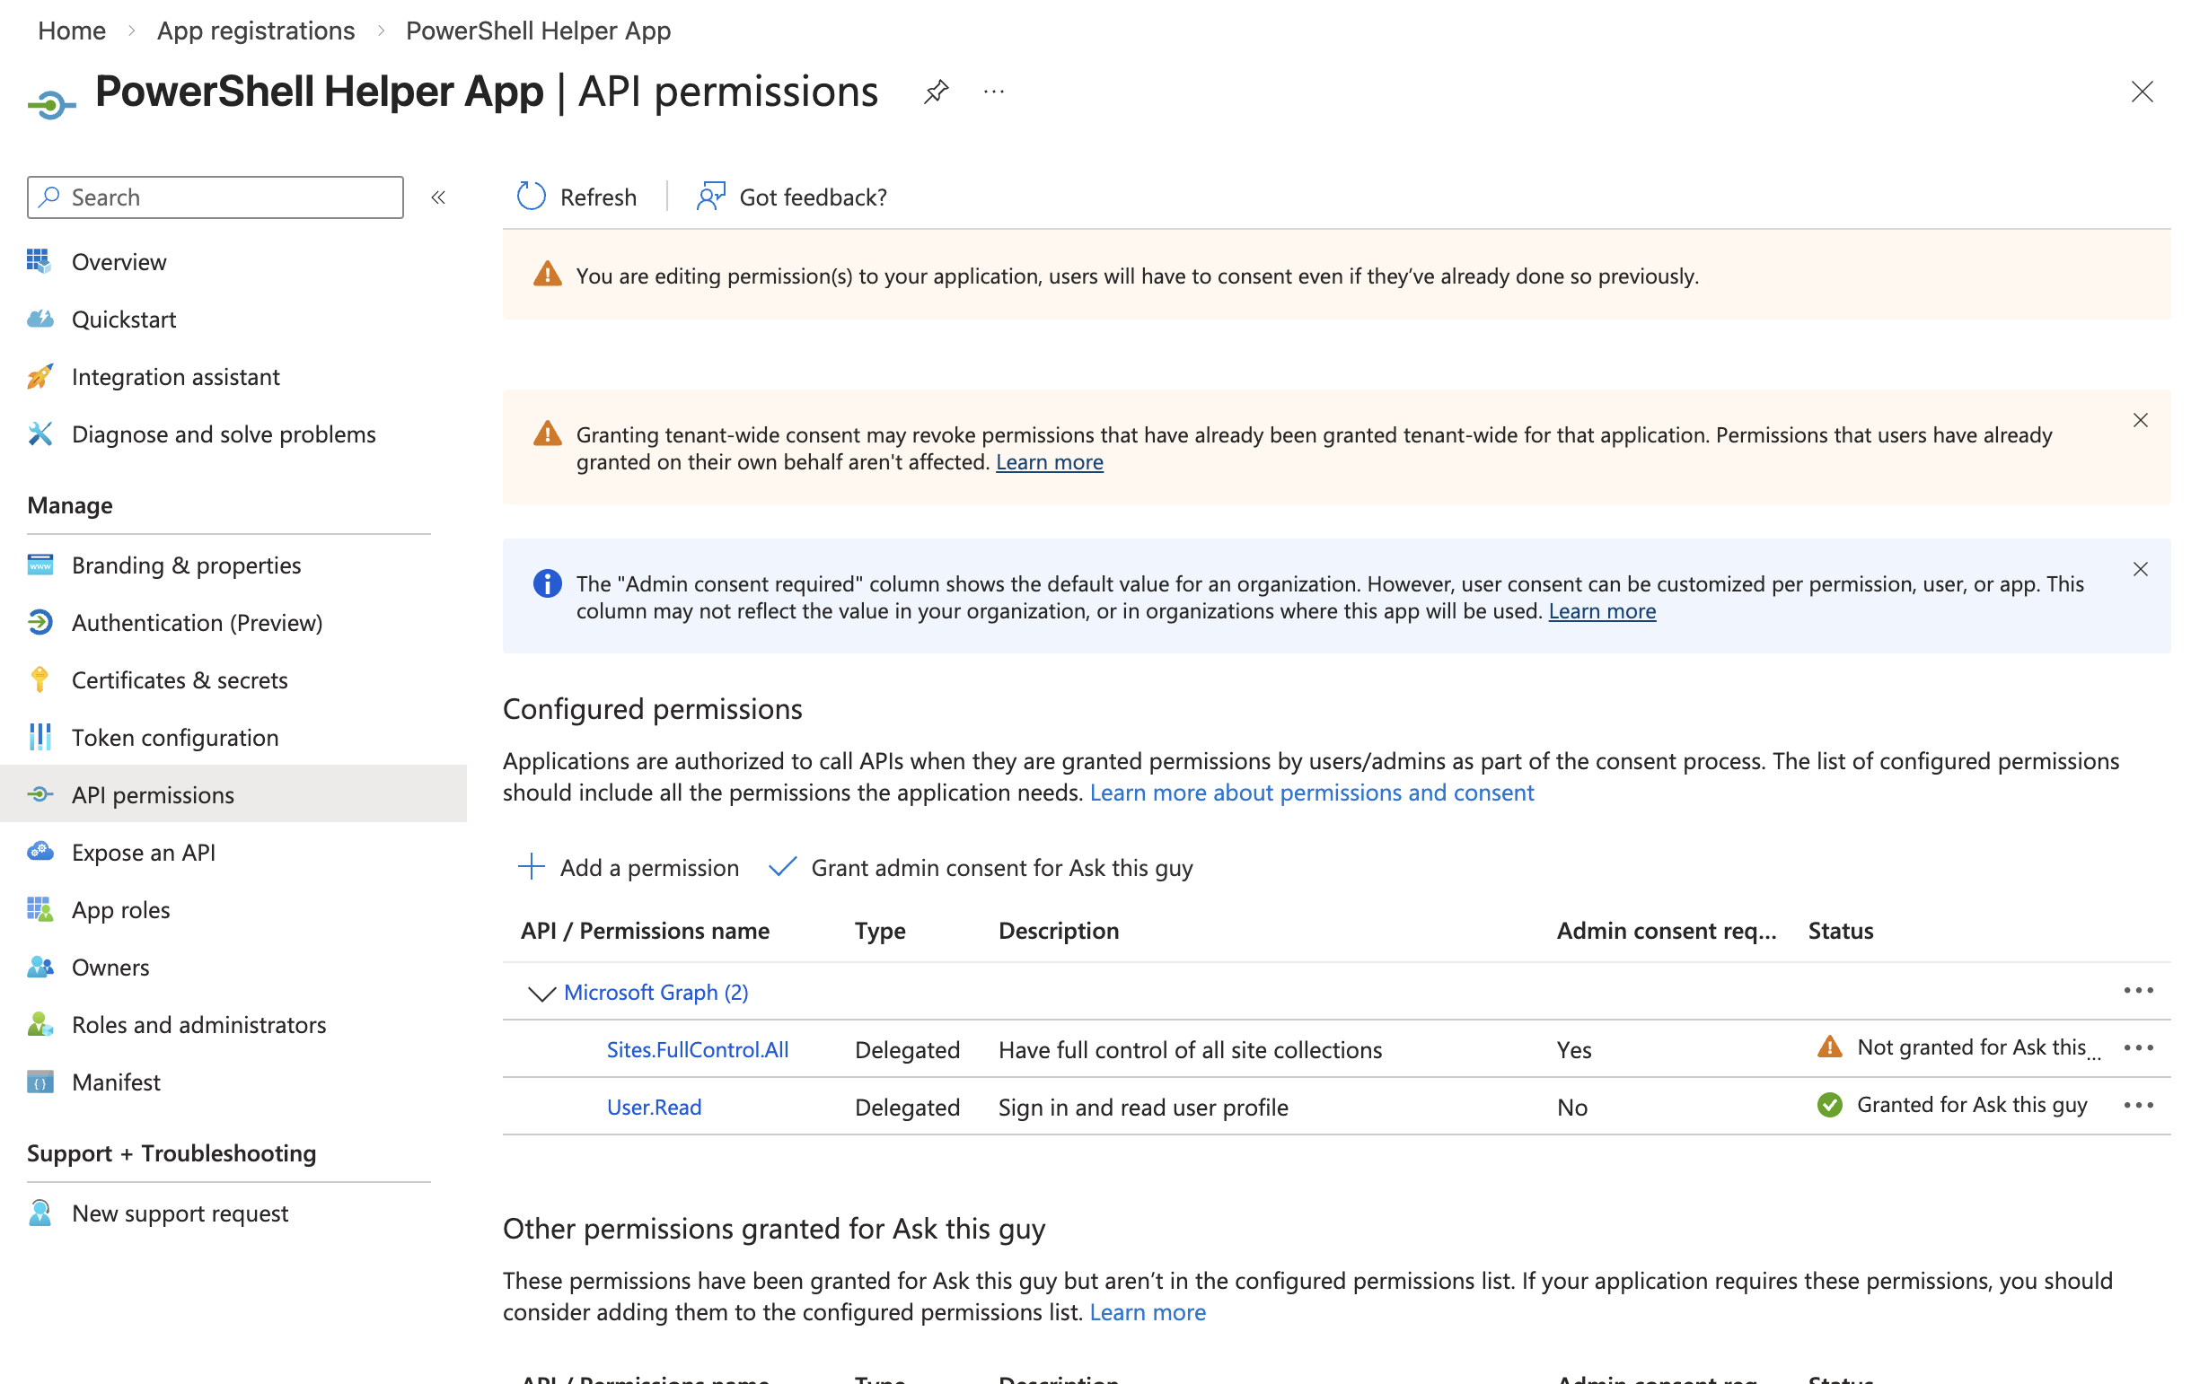Select the Certificates & secrets key icon

pos(40,679)
